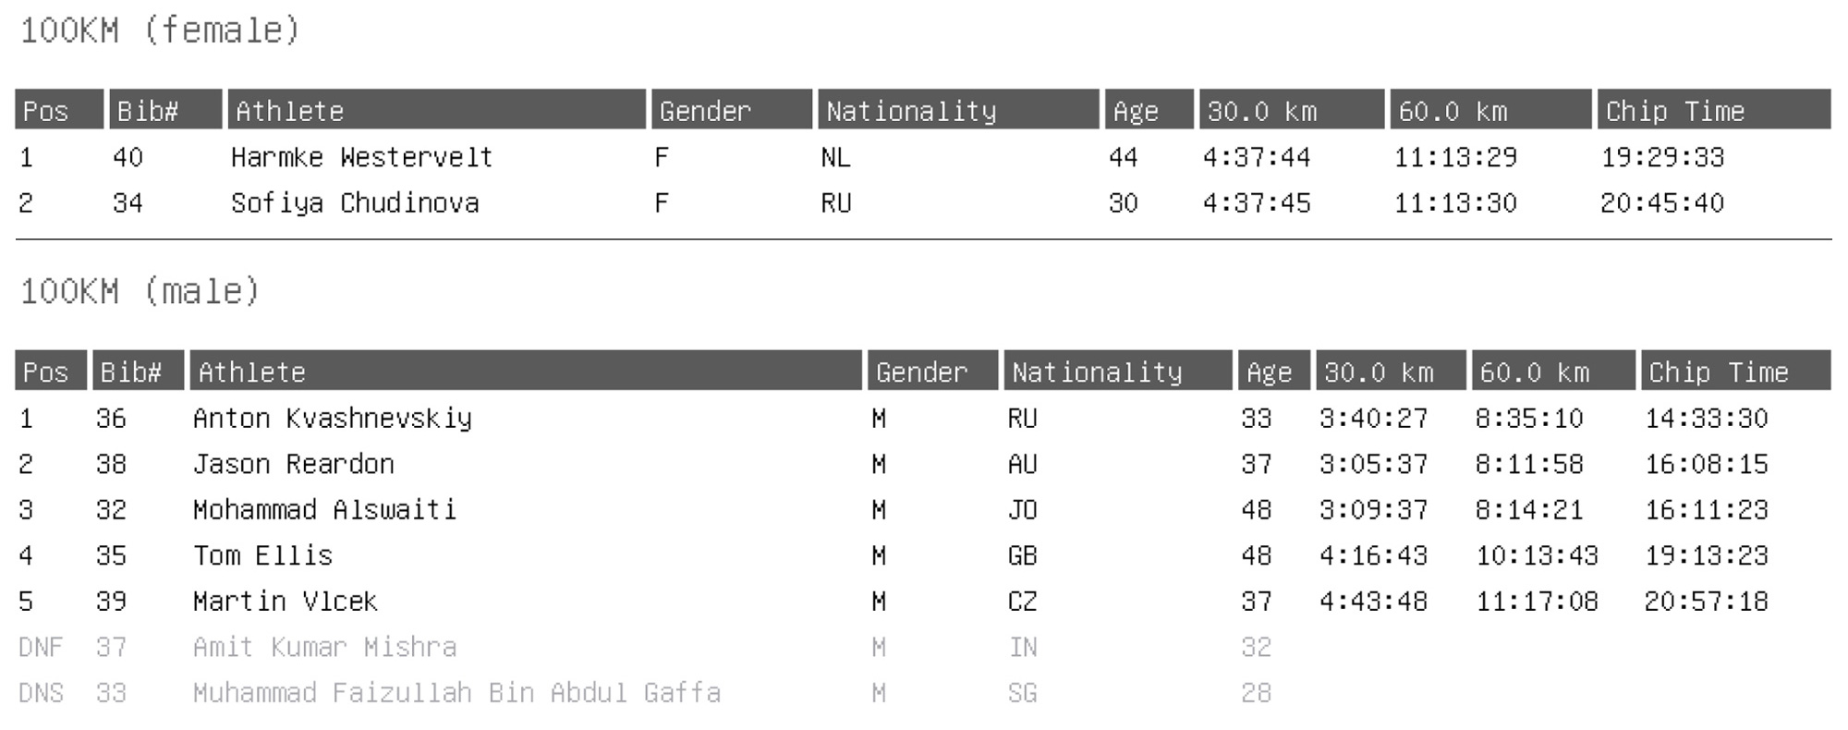Click the Athlete column header in female table
Image resolution: width=1848 pixels, height=730 pixels.
click(436, 111)
